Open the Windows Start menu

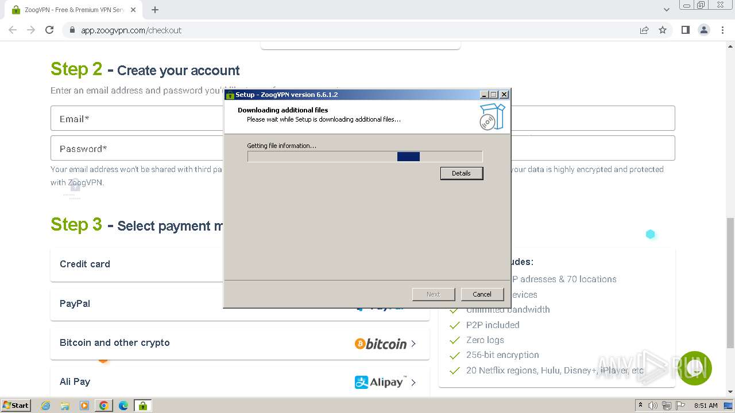pos(16,405)
